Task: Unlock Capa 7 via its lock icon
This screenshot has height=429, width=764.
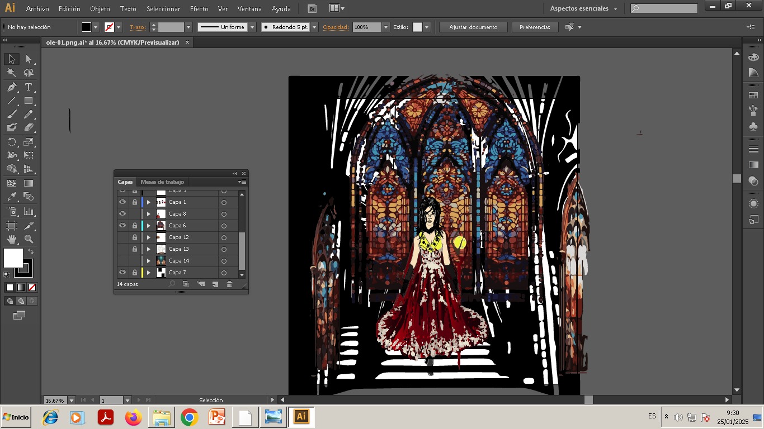Action: (x=134, y=273)
